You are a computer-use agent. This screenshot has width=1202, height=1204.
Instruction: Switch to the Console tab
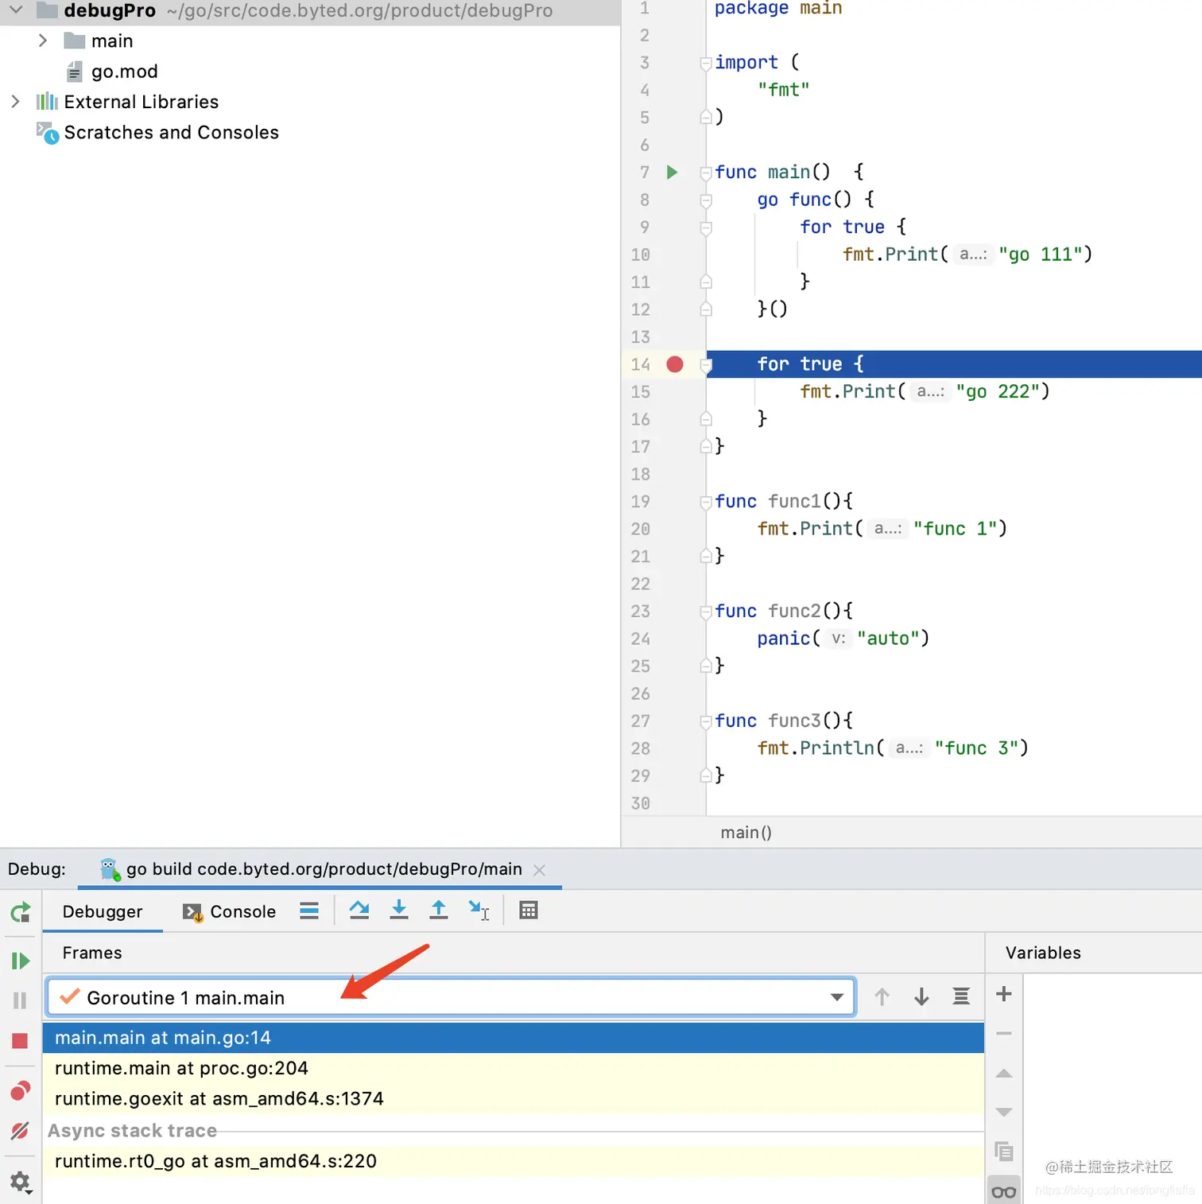230,911
